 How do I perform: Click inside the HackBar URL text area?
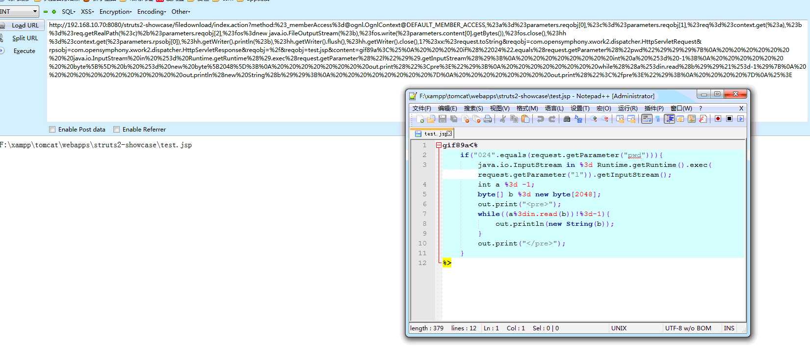[x=427, y=71]
